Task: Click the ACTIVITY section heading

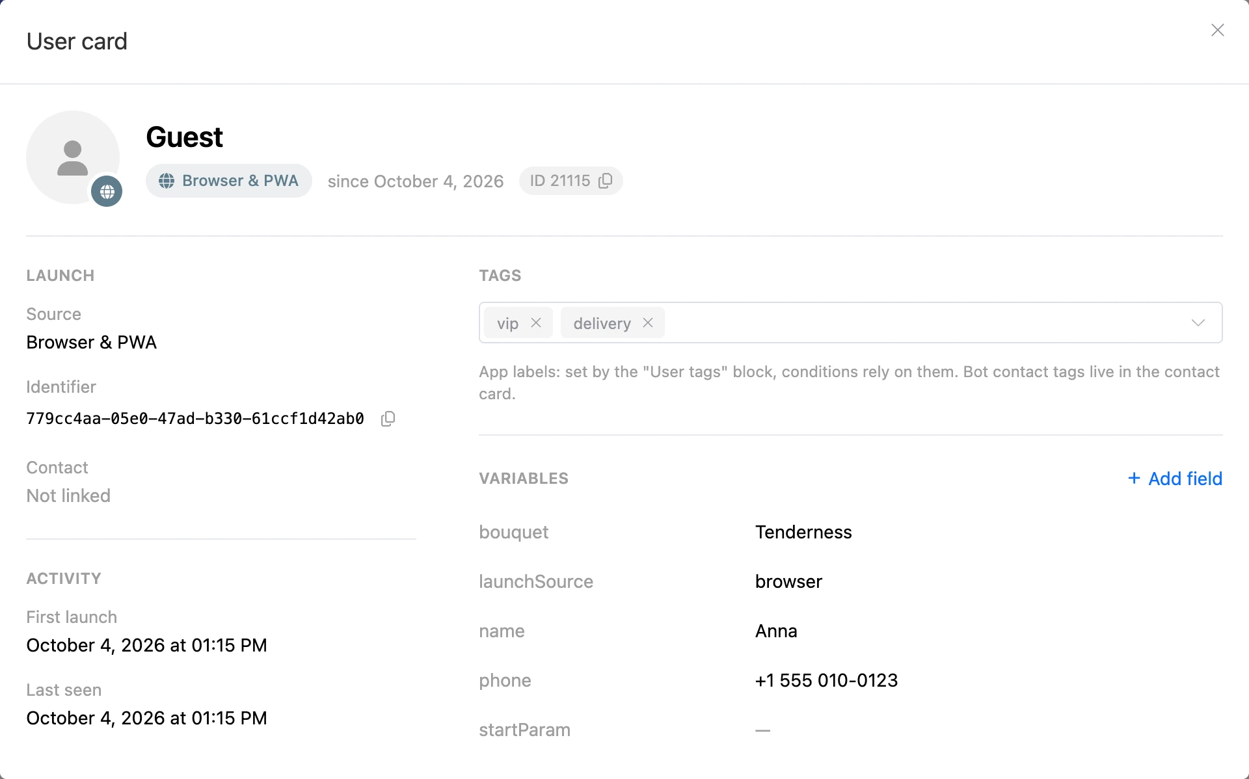Action: coord(64,579)
